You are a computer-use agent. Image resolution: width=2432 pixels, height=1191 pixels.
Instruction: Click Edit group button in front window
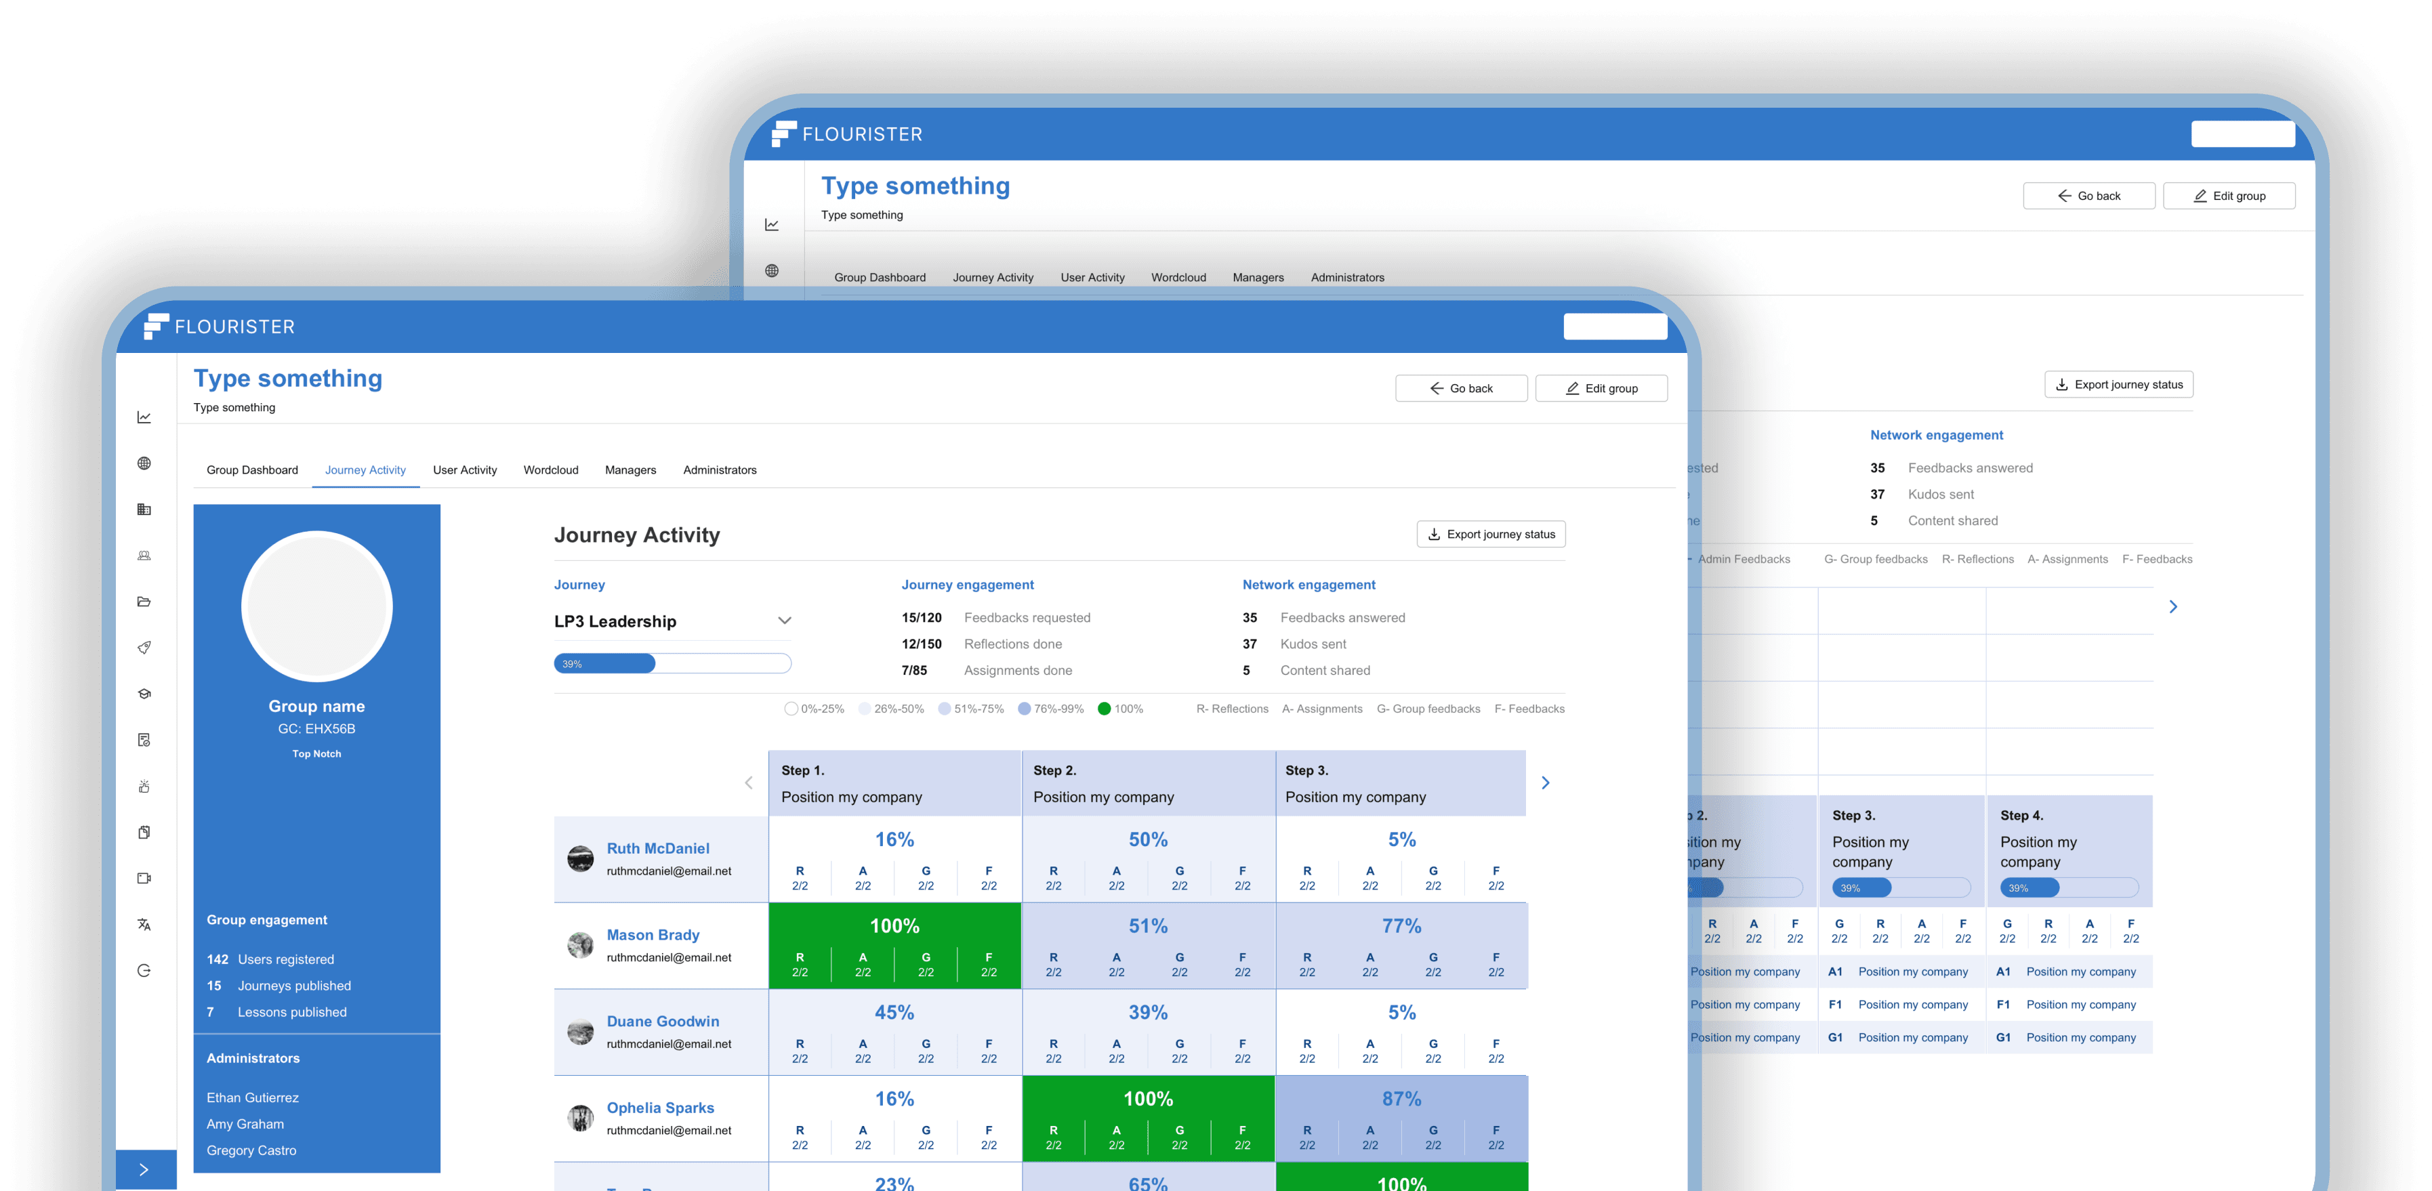1601,389
